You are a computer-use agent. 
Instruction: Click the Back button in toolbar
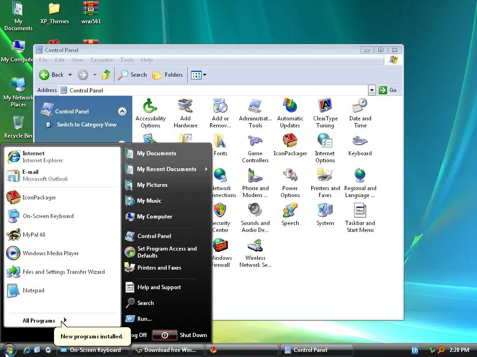[51, 75]
